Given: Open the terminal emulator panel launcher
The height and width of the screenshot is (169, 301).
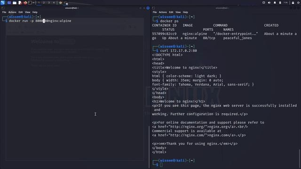Looking at the screenshot, I should pyautogui.click(x=30, y=3).
